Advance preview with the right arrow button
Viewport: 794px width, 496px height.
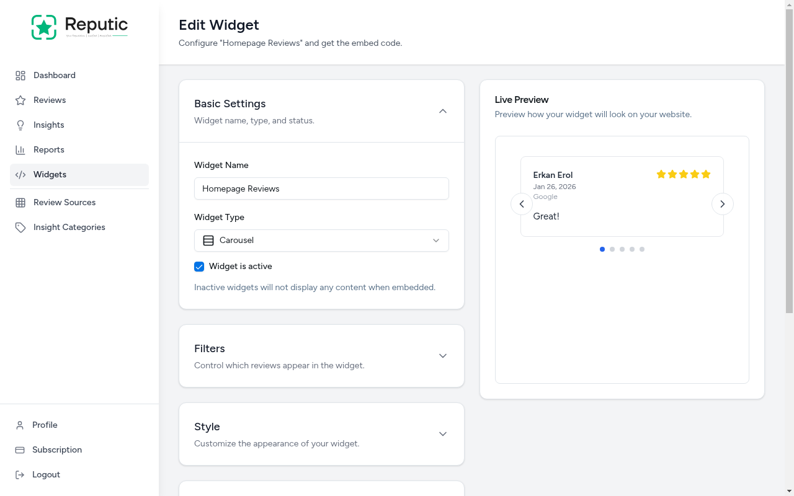(722, 203)
